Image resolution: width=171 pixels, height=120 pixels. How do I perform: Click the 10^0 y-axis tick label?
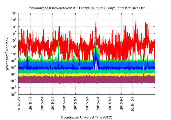[x=14, y=54]
